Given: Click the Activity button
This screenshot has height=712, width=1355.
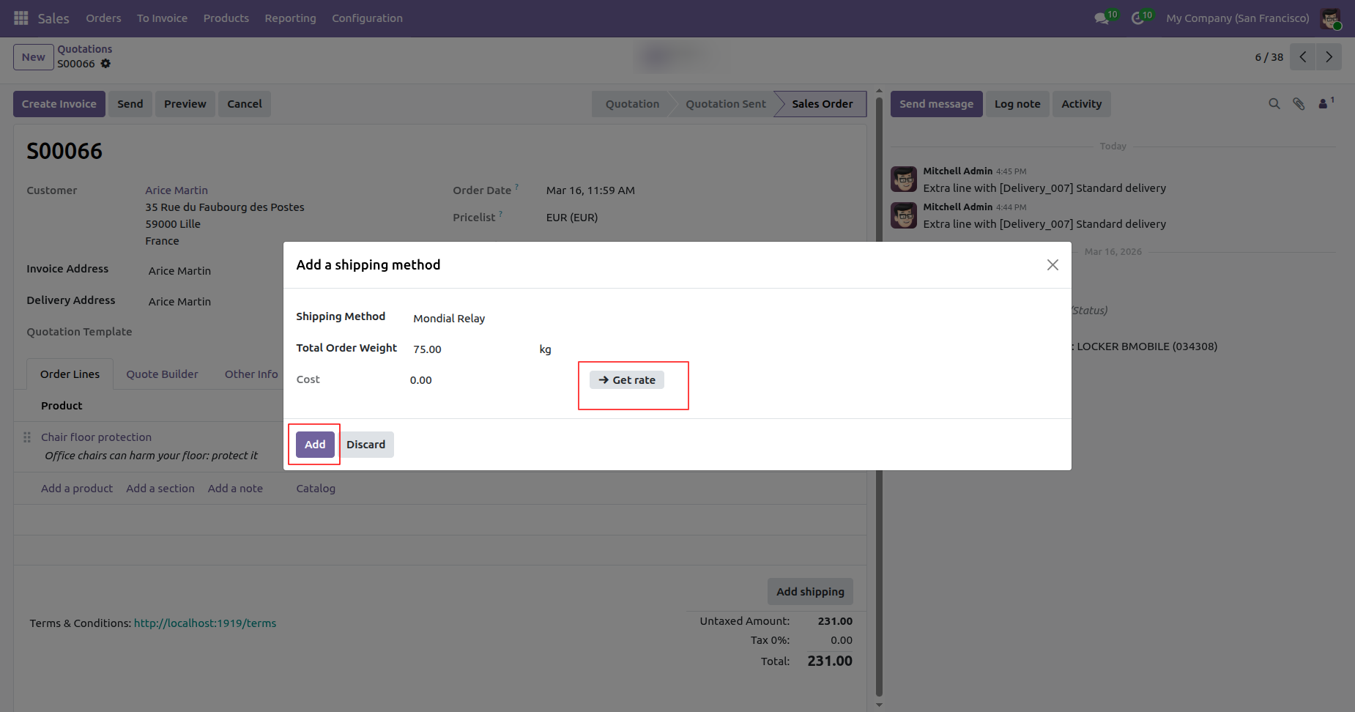Looking at the screenshot, I should click(1082, 104).
